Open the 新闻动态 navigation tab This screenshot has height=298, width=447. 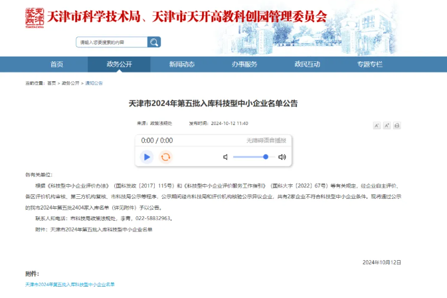[182, 65]
